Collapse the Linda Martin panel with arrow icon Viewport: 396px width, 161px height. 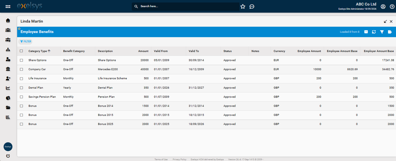(385, 21)
